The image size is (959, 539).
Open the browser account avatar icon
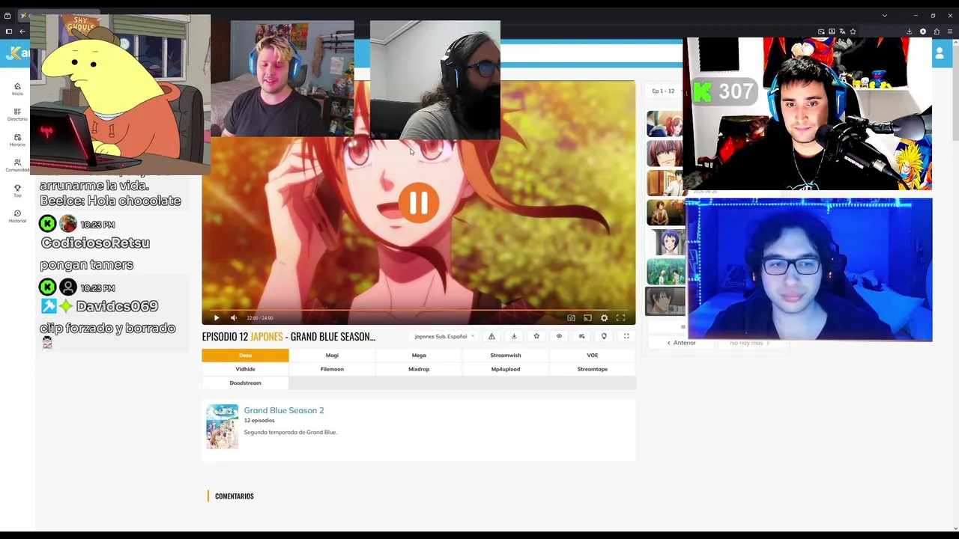click(922, 31)
